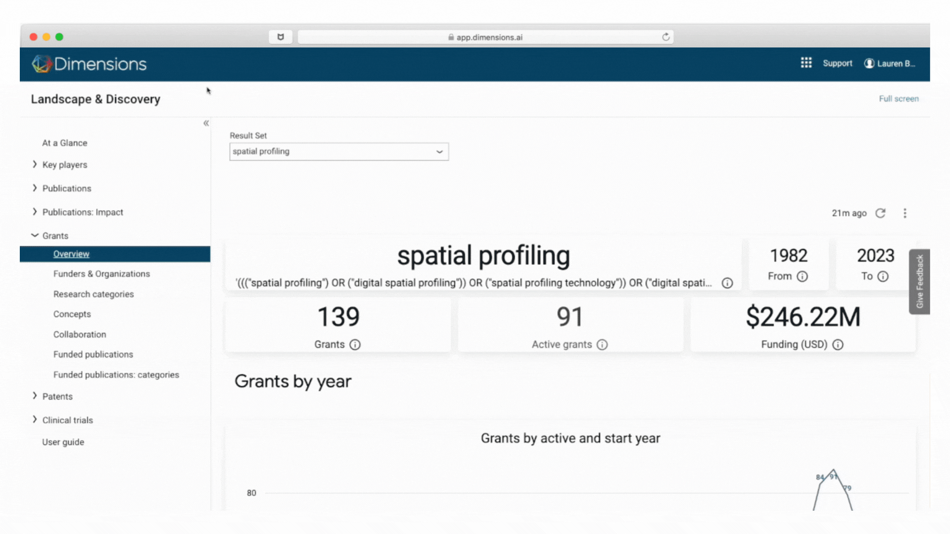
Task: Click info icon beside Funding (USD)
Action: pyautogui.click(x=838, y=345)
